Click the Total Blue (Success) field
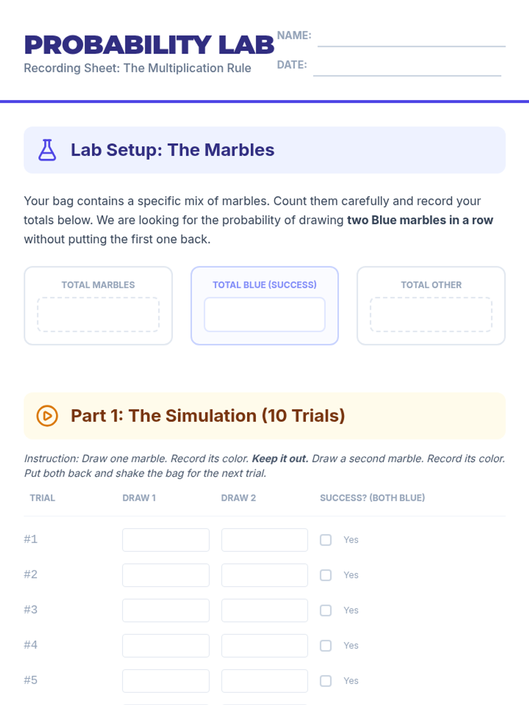 click(264, 314)
